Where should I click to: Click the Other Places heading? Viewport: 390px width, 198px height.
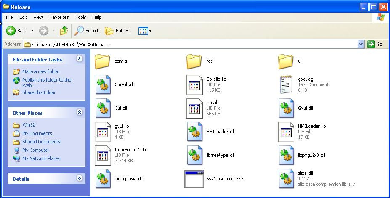[x=28, y=113]
